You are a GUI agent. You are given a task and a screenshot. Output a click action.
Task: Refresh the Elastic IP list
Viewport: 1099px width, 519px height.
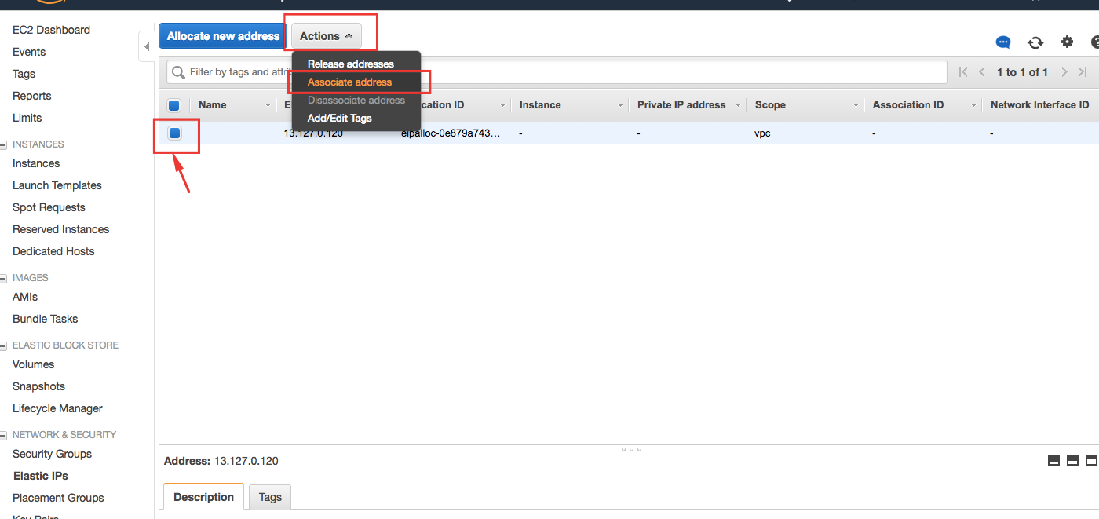[x=1035, y=42]
